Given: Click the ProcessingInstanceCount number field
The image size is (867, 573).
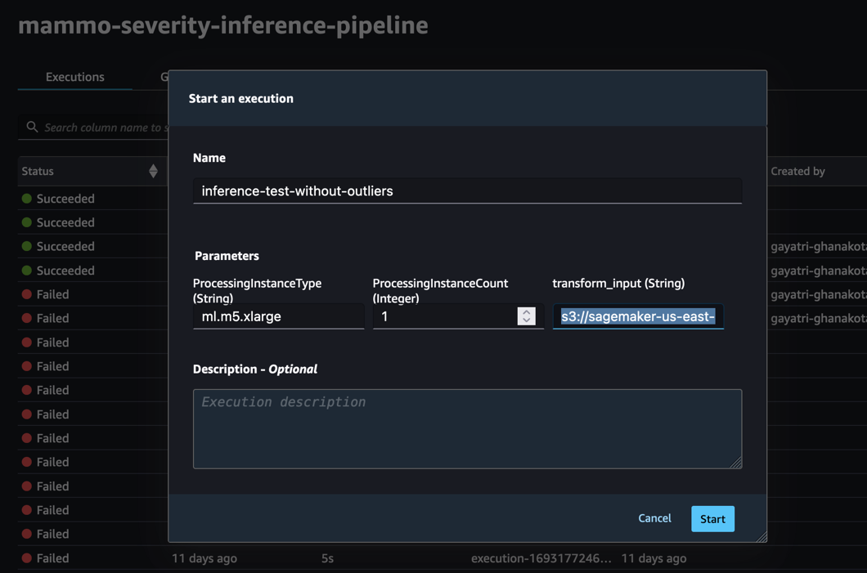Looking at the screenshot, I should (446, 316).
